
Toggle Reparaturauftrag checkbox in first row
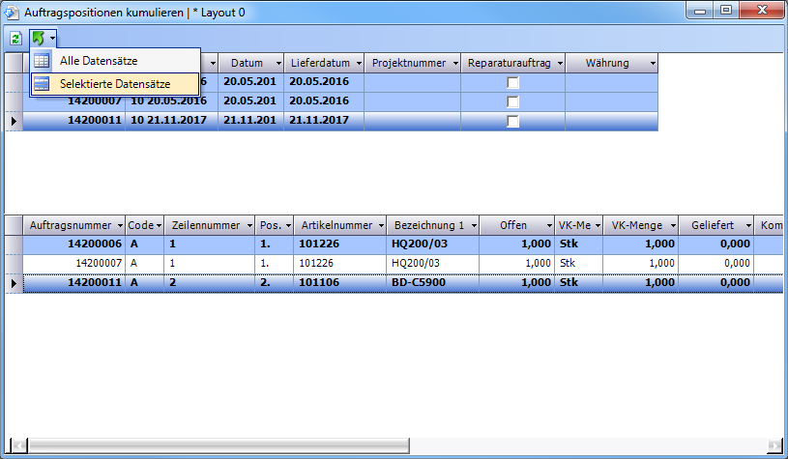pyautogui.click(x=512, y=83)
